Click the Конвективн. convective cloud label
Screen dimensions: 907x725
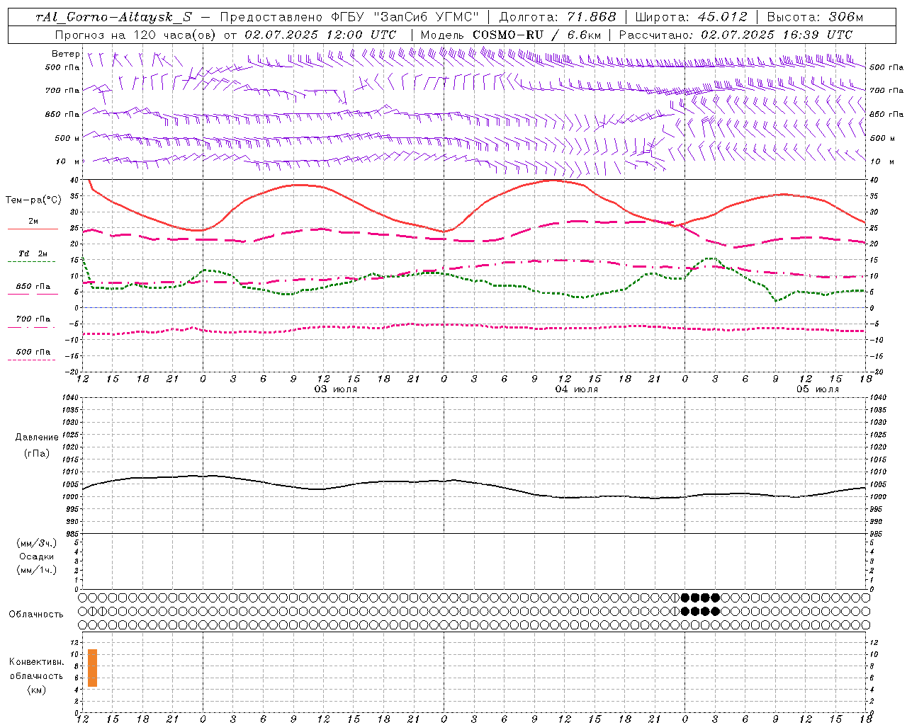point(37,662)
